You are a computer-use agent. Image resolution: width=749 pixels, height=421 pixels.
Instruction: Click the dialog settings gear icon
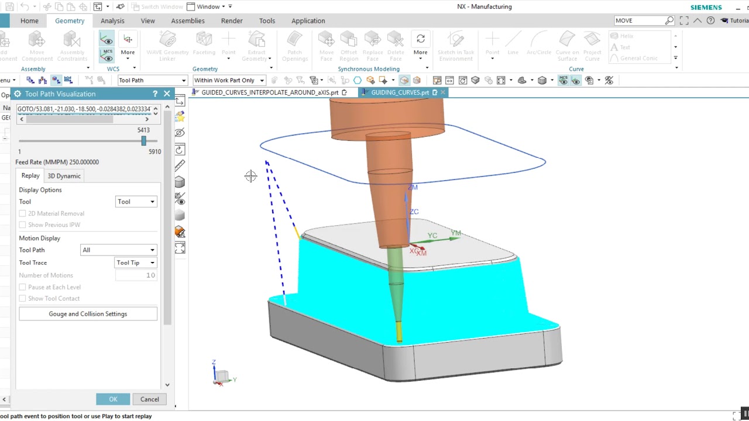pos(17,94)
